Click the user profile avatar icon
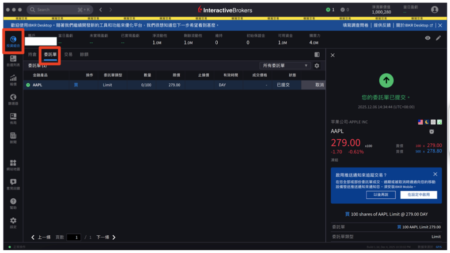Viewport: 450px width, 253px height. [x=435, y=9]
